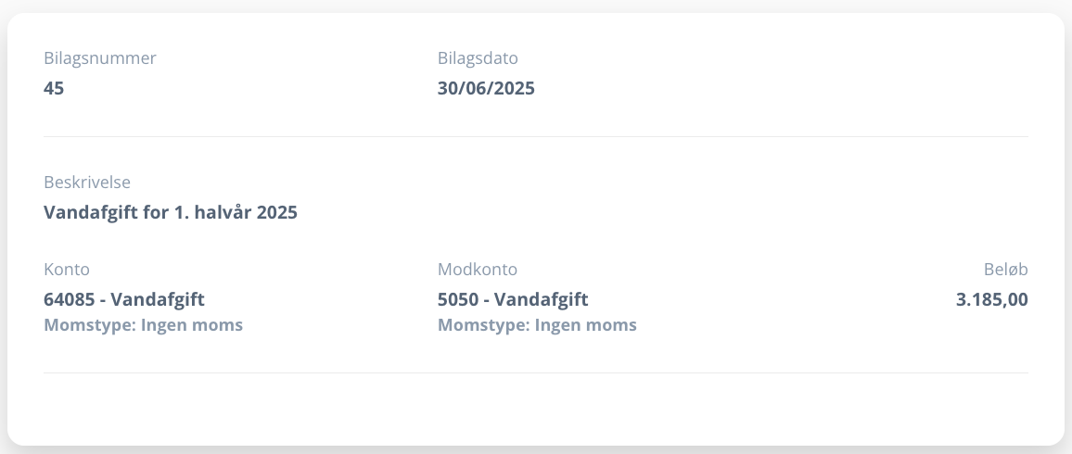
Task: Click the Bilagsnummer label
Action: 100,58
